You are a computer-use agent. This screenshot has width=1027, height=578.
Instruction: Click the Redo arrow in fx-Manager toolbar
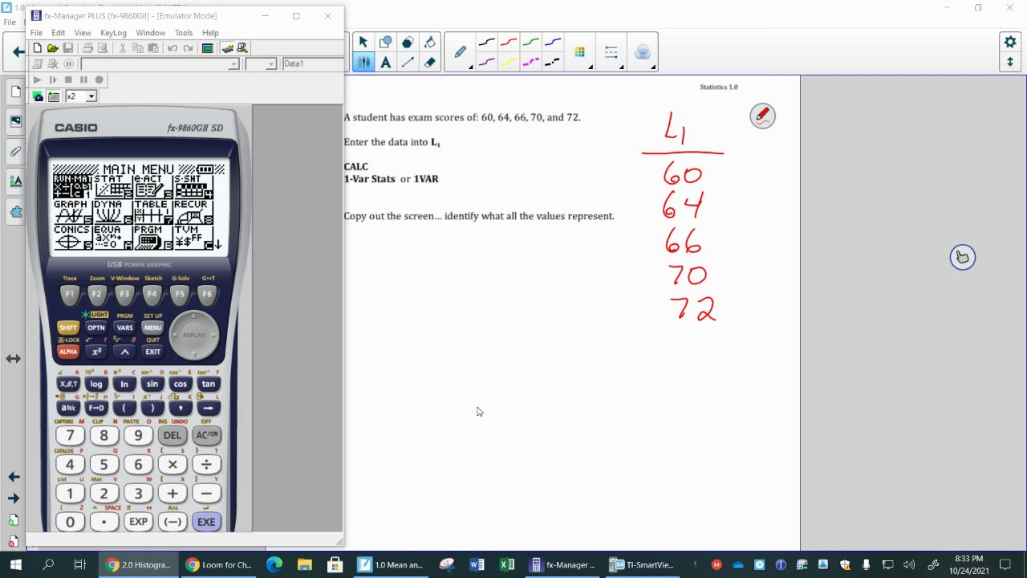point(188,48)
